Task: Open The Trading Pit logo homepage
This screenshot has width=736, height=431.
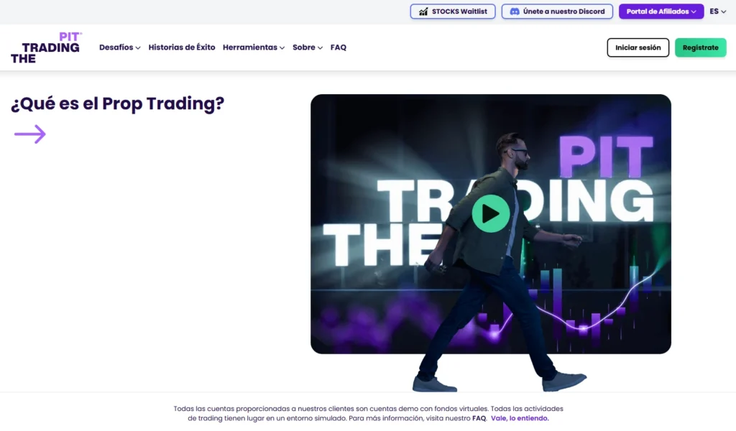Action: 46,47
